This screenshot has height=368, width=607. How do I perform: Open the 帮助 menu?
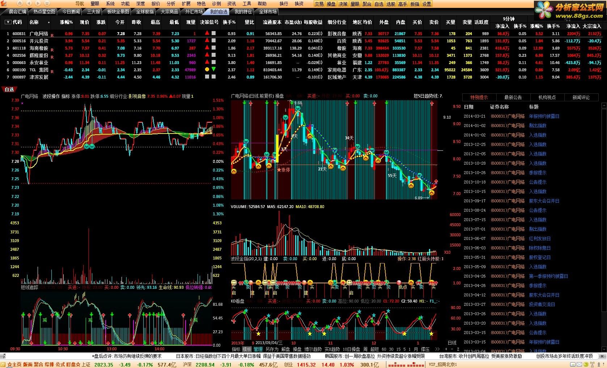click(x=262, y=4)
